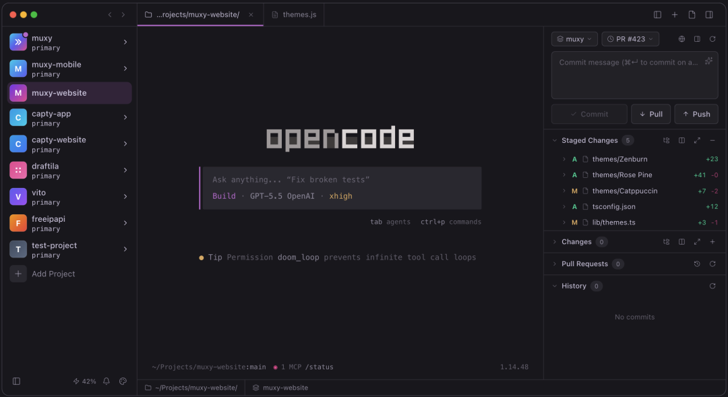The width and height of the screenshot is (728, 397).
Task: Expand the themes/Zenburn file diff
Action: pos(564,159)
